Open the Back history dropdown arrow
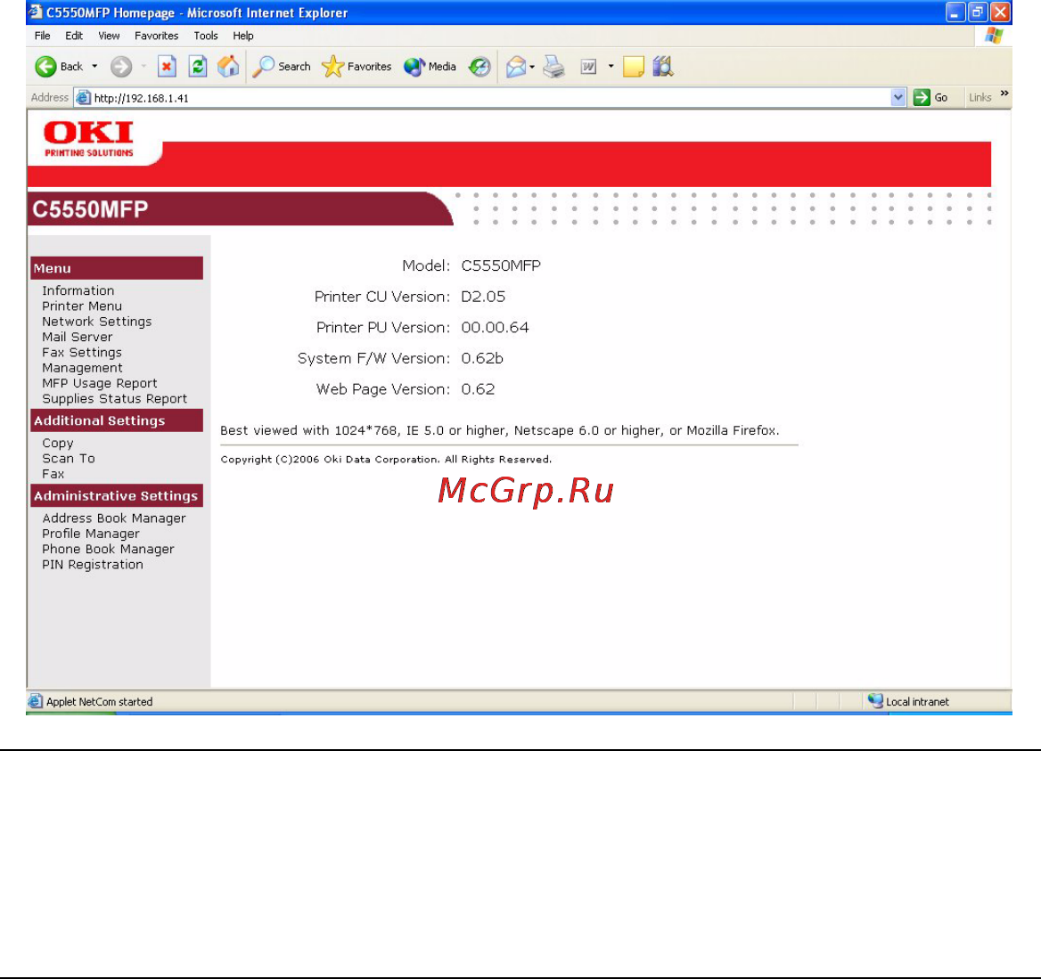The image size is (1041, 979). point(94,67)
